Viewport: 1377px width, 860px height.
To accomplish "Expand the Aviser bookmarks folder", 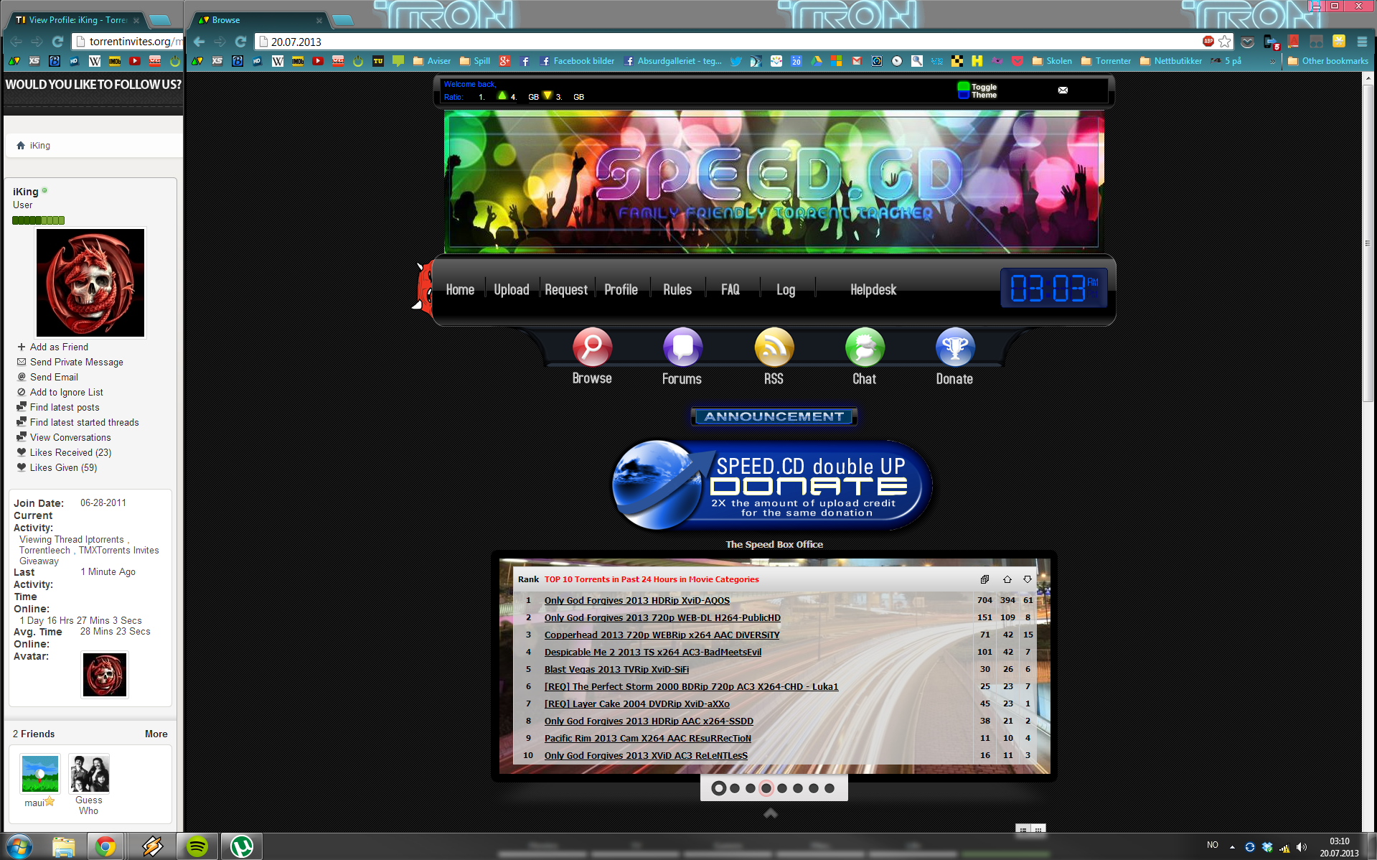I will pos(432,61).
